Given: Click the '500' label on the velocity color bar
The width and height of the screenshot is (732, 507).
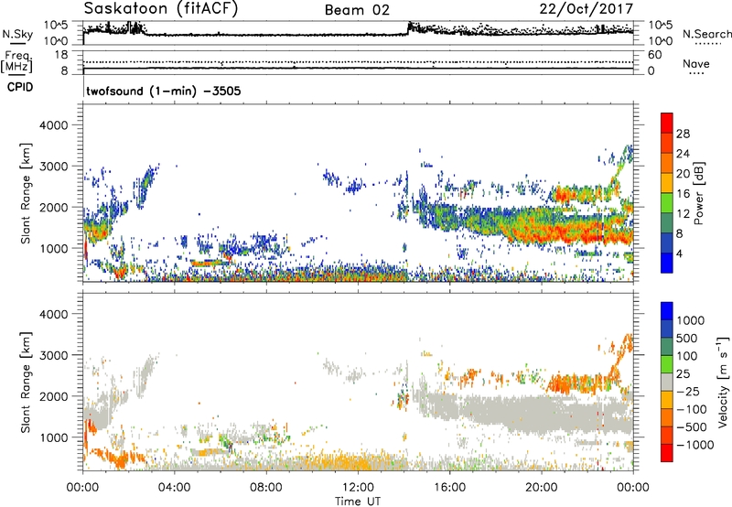Looking at the screenshot, I should coord(687,338).
